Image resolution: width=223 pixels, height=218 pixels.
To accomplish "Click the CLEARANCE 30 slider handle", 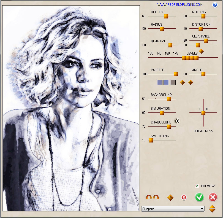I will click(198, 45).
